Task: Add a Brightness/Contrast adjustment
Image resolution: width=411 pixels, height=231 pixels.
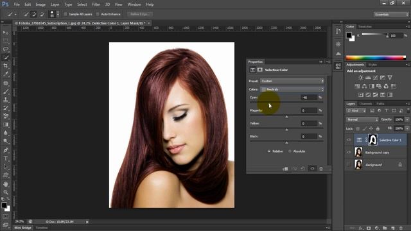Action: point(361,78)
